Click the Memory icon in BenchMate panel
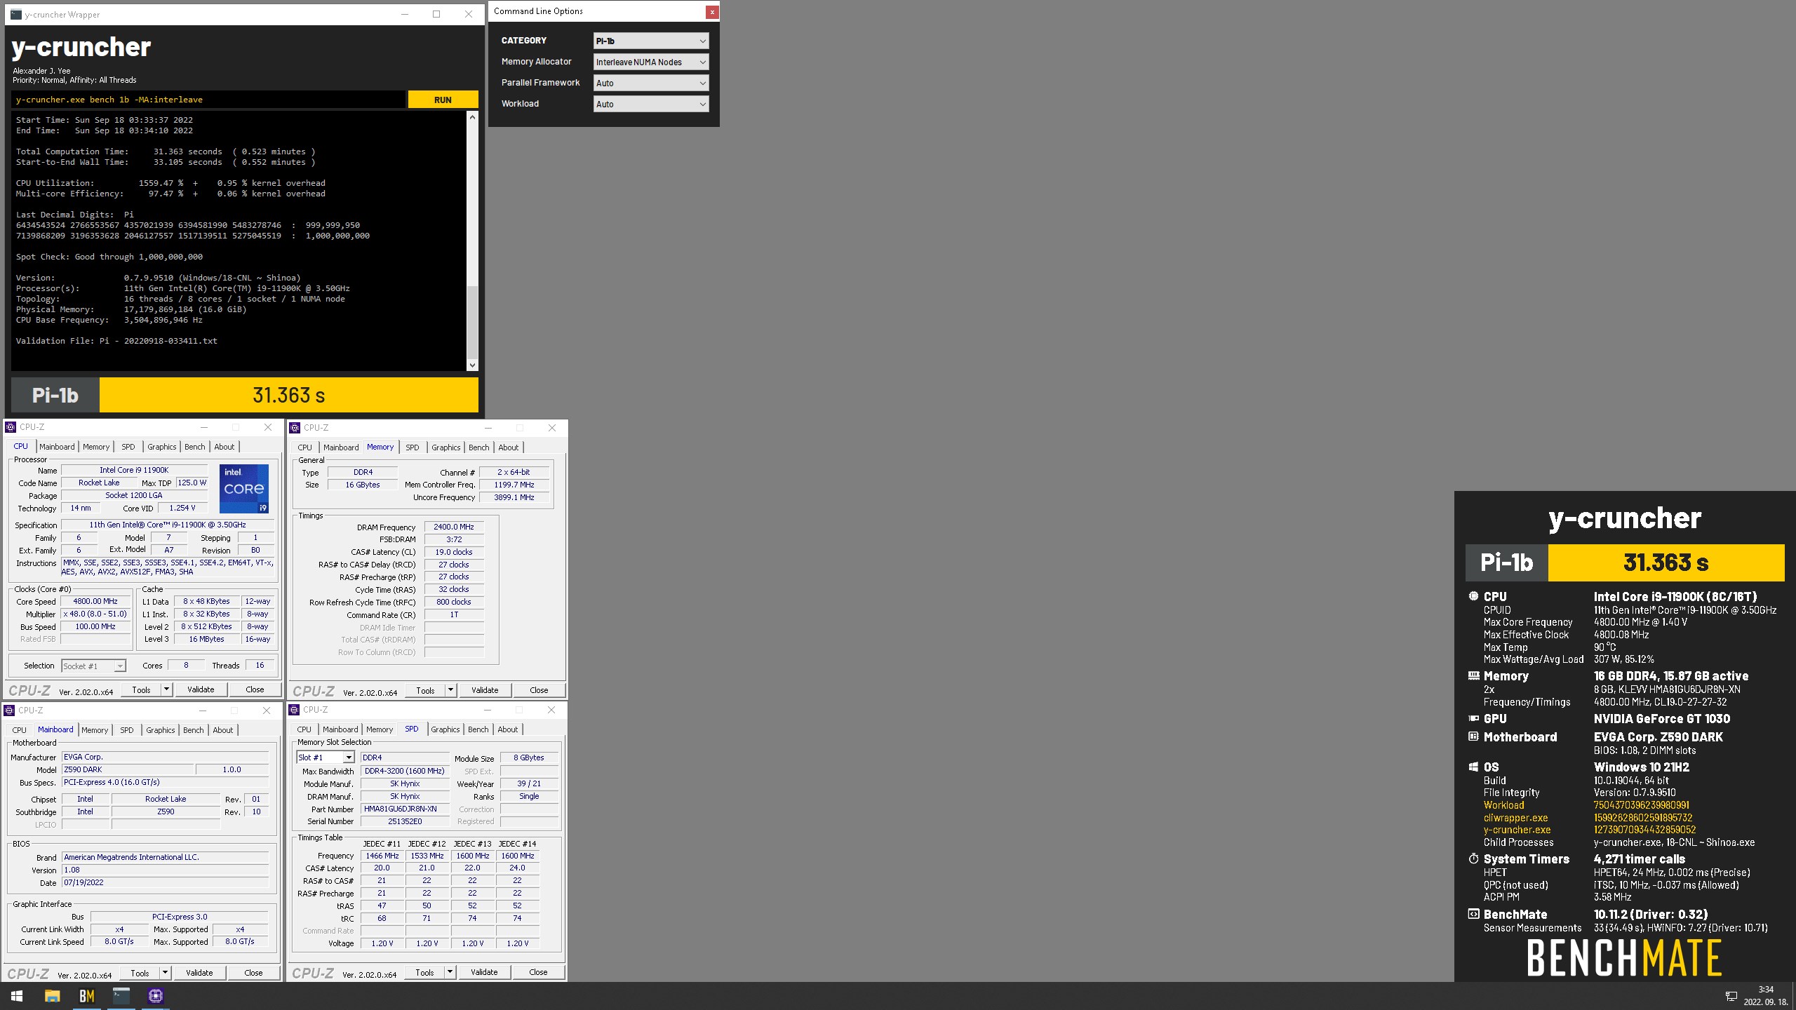1796x1010 pixels. [1473, 676]
